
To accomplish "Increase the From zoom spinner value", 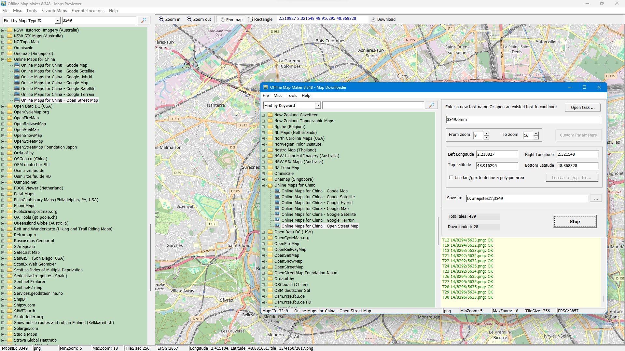I will [487, 133].
